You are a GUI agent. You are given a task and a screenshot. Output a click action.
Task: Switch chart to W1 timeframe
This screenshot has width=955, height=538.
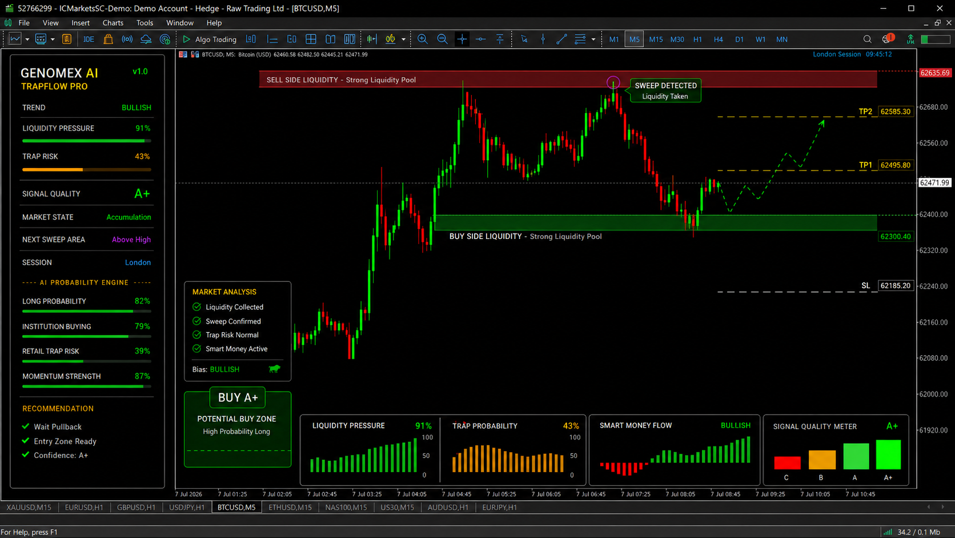pos(760,39)
